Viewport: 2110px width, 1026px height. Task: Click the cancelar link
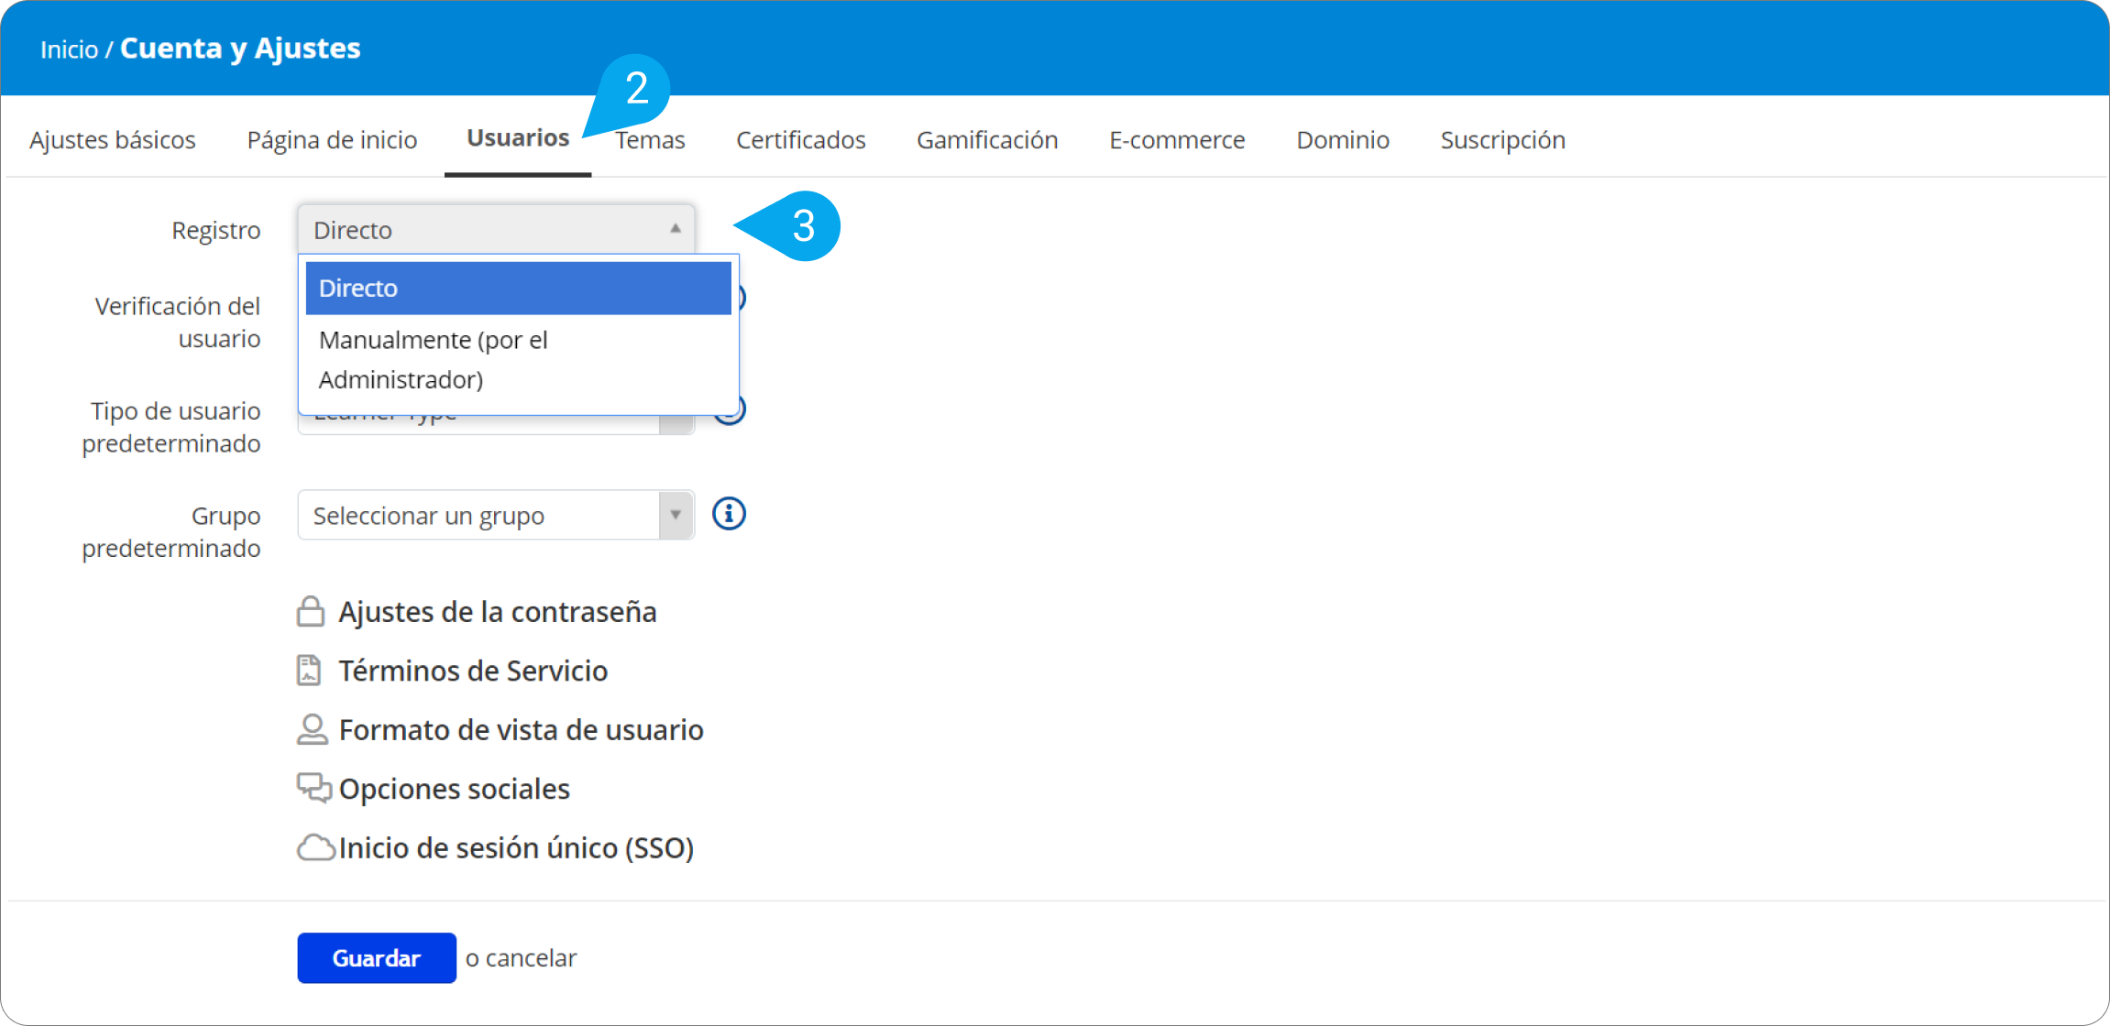pos(531,958)
